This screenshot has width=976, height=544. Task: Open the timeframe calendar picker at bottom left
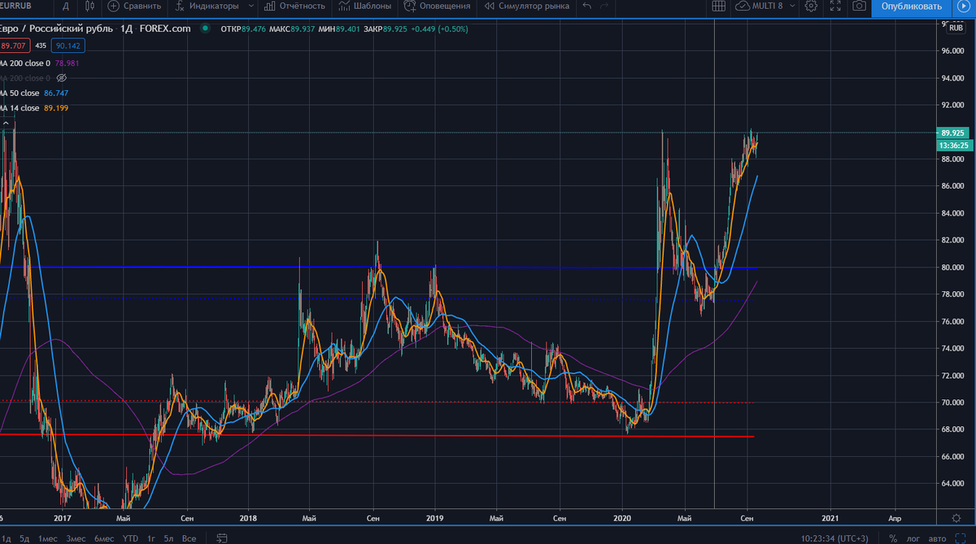pyautogui.click(x=221, y=537)
